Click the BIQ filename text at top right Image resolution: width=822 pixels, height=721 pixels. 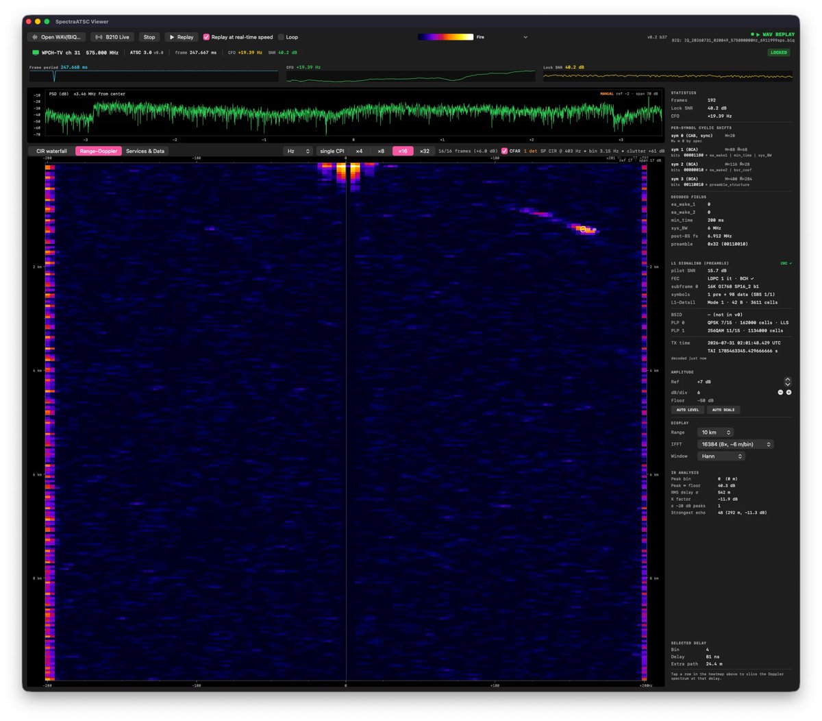734,40
